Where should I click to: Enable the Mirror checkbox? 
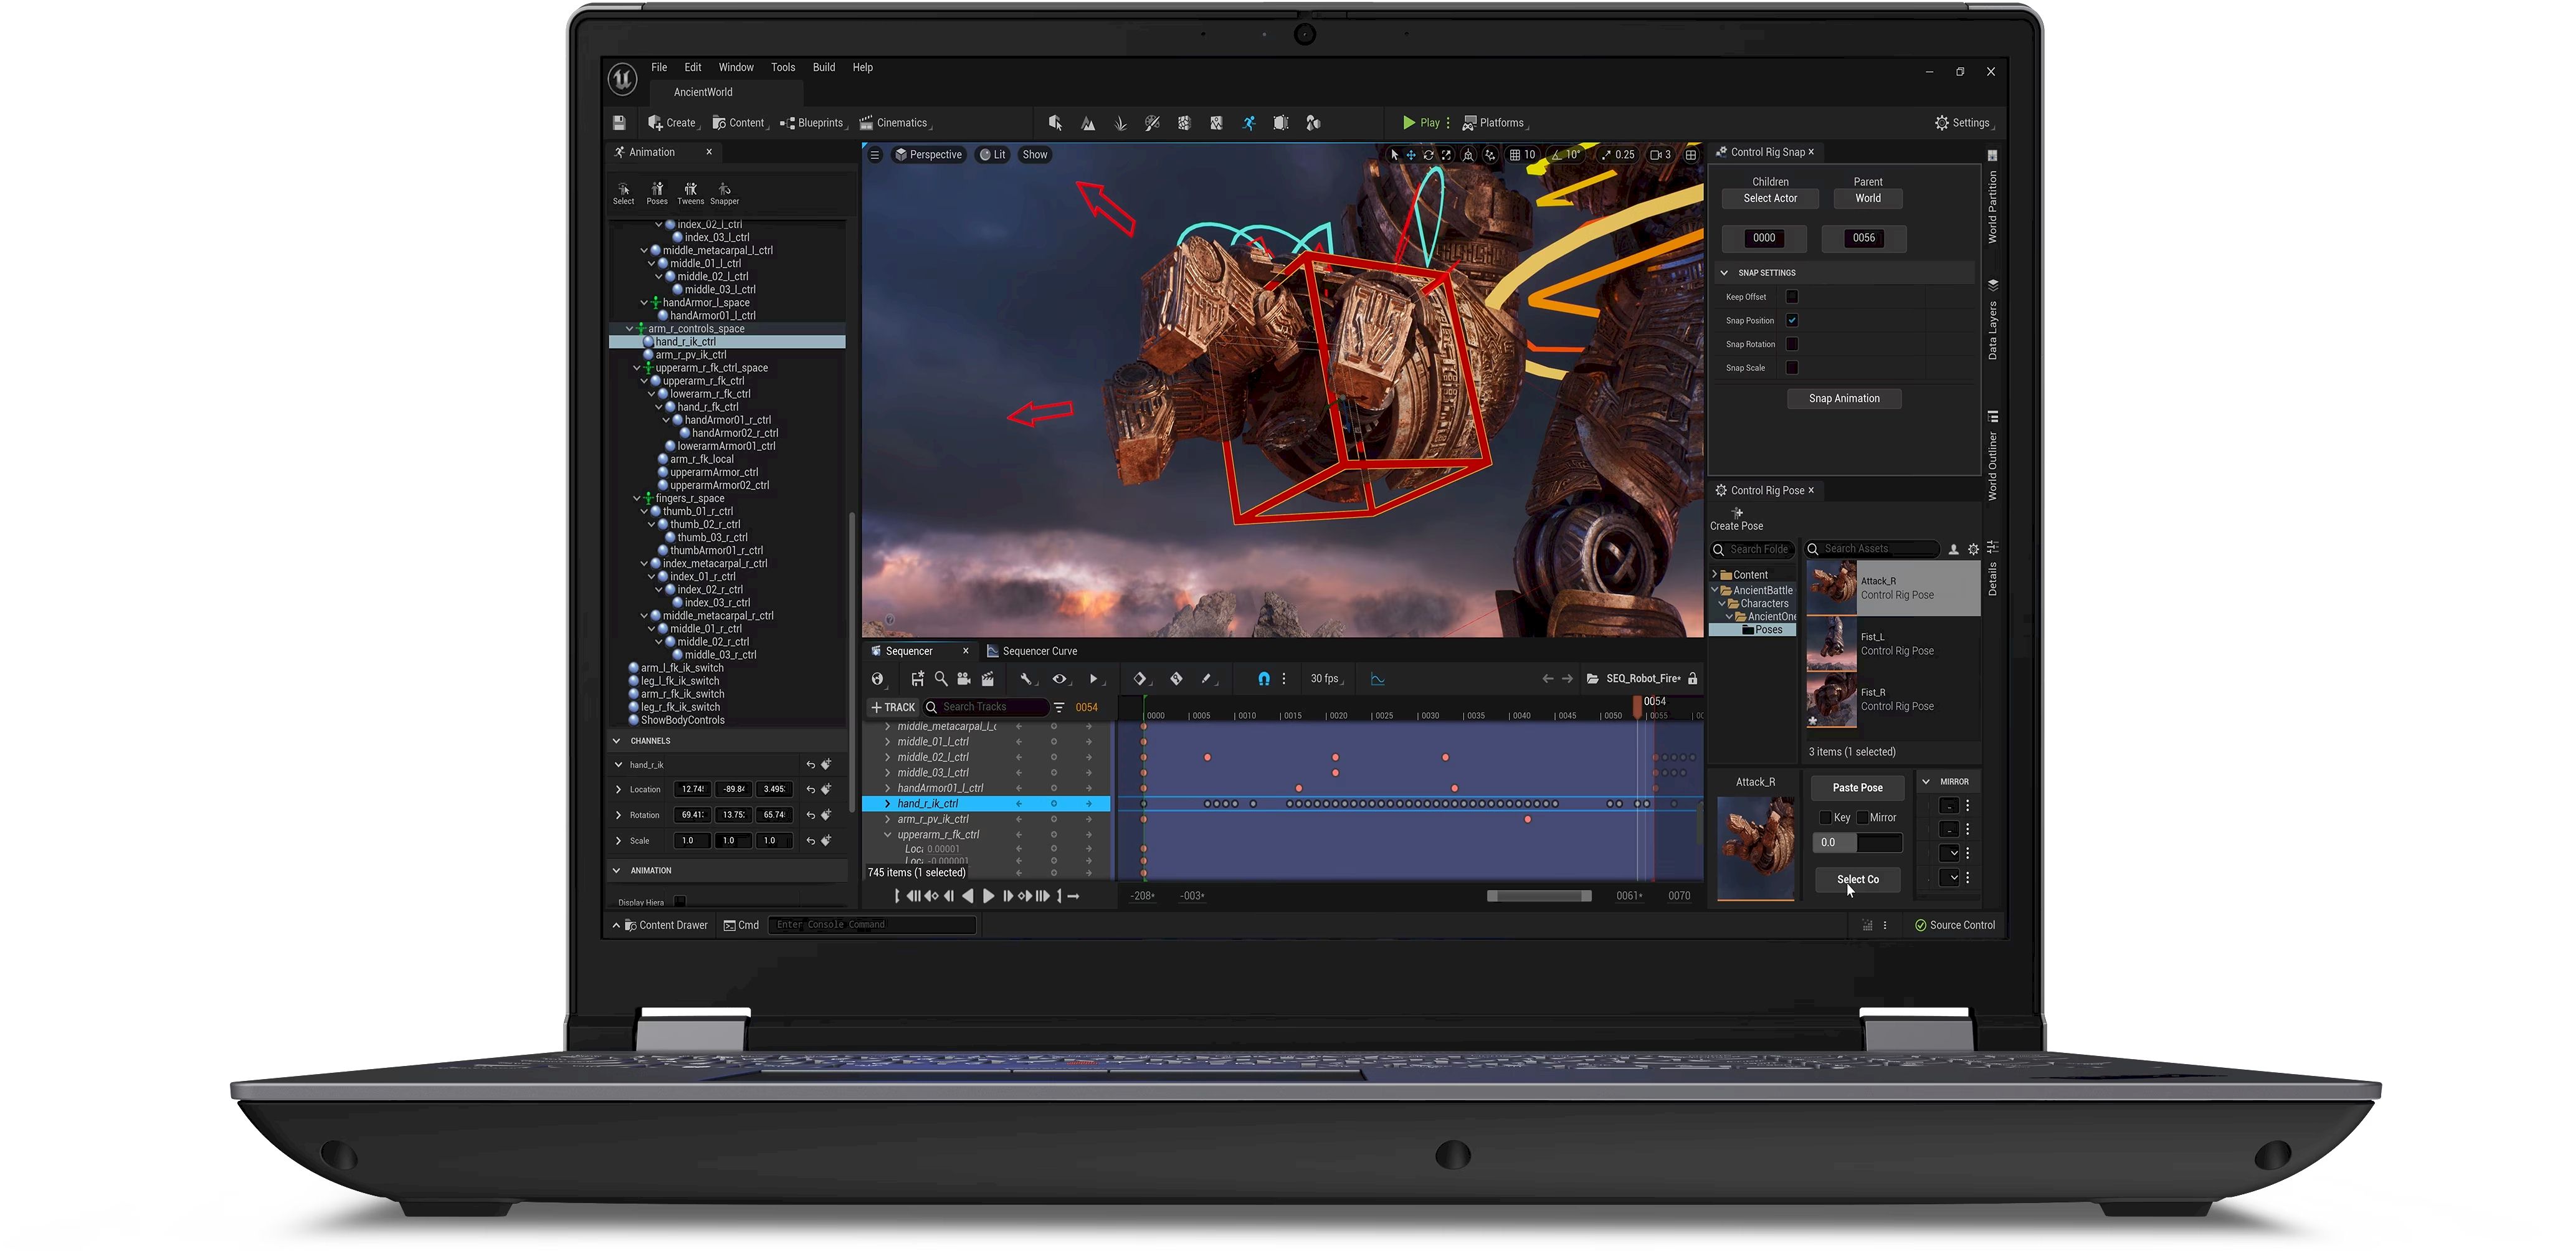tap(1862, 817)
